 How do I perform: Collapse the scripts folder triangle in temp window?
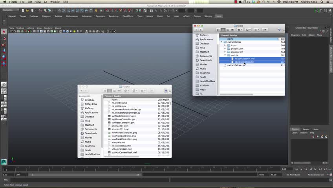[225, 55]
